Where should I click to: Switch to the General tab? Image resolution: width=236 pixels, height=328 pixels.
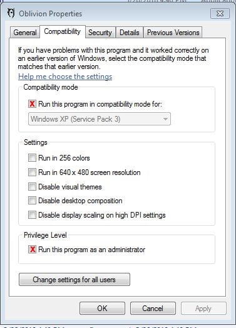click(25, 33)
